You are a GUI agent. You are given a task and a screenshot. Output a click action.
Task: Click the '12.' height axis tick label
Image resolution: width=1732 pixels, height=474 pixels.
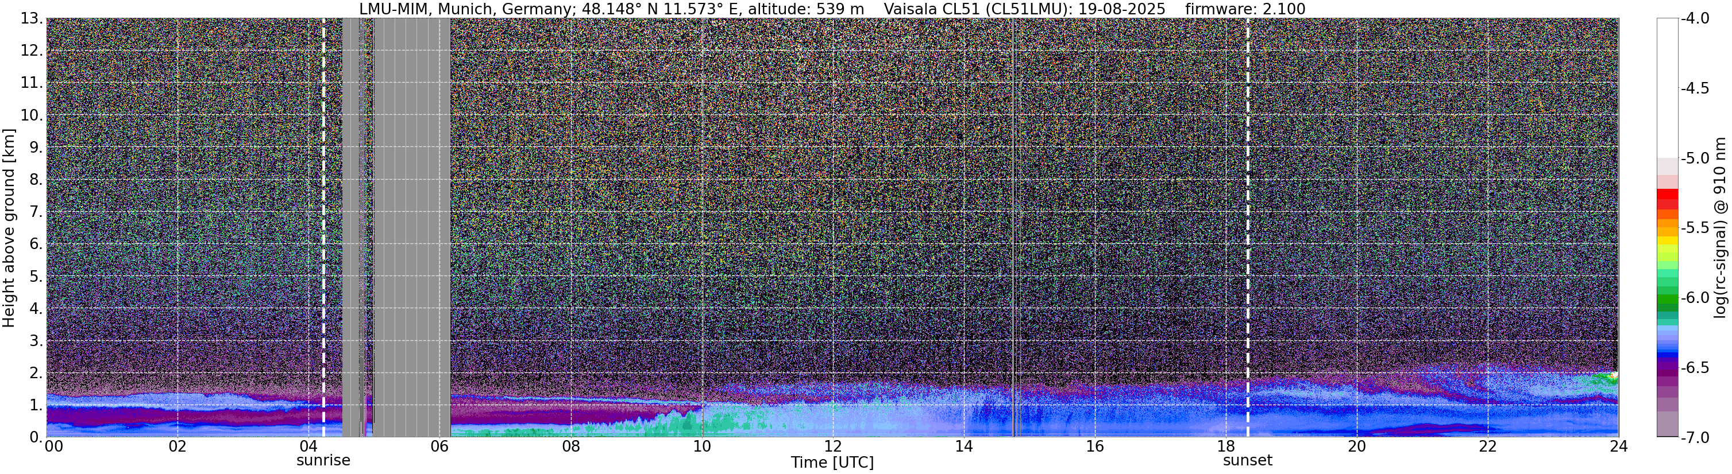point(32,50)
